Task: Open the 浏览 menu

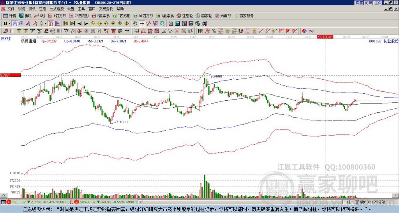Action: [22, 9]
